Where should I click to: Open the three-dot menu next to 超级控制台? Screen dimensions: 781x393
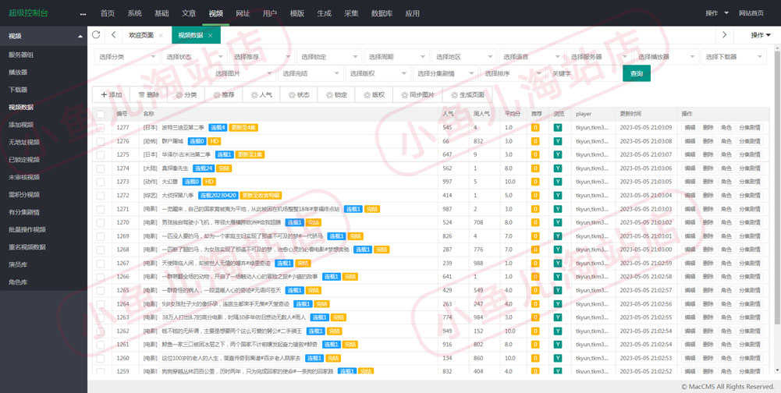pyautogui.click(x=83, y=14)
